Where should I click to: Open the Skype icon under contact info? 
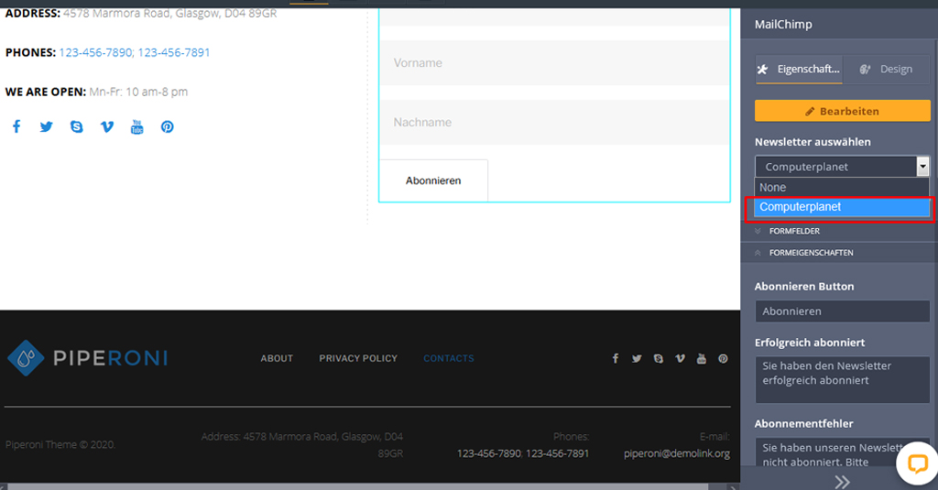pyautogui.click(x=77, y=126)
